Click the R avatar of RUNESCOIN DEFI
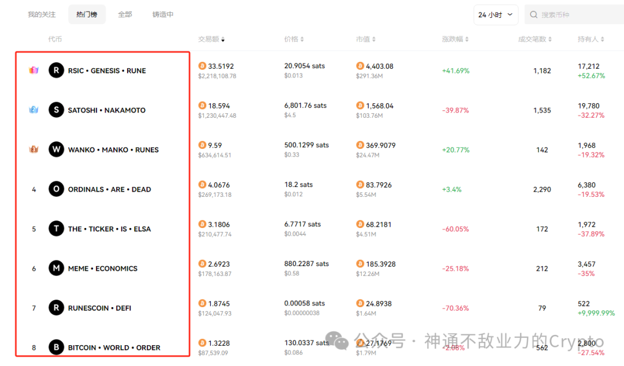 pyautogui.click(x=56, y=308)
